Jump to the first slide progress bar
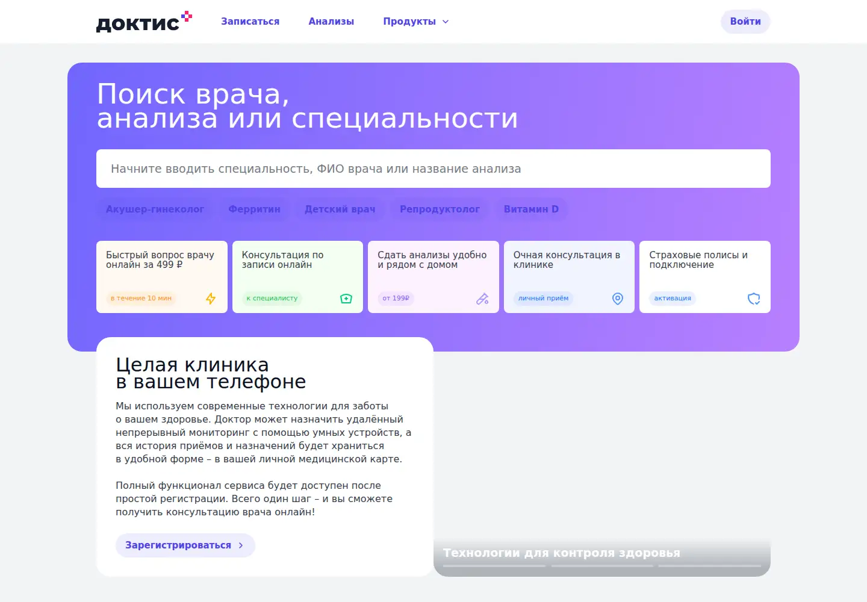 [x=494, y=566]
